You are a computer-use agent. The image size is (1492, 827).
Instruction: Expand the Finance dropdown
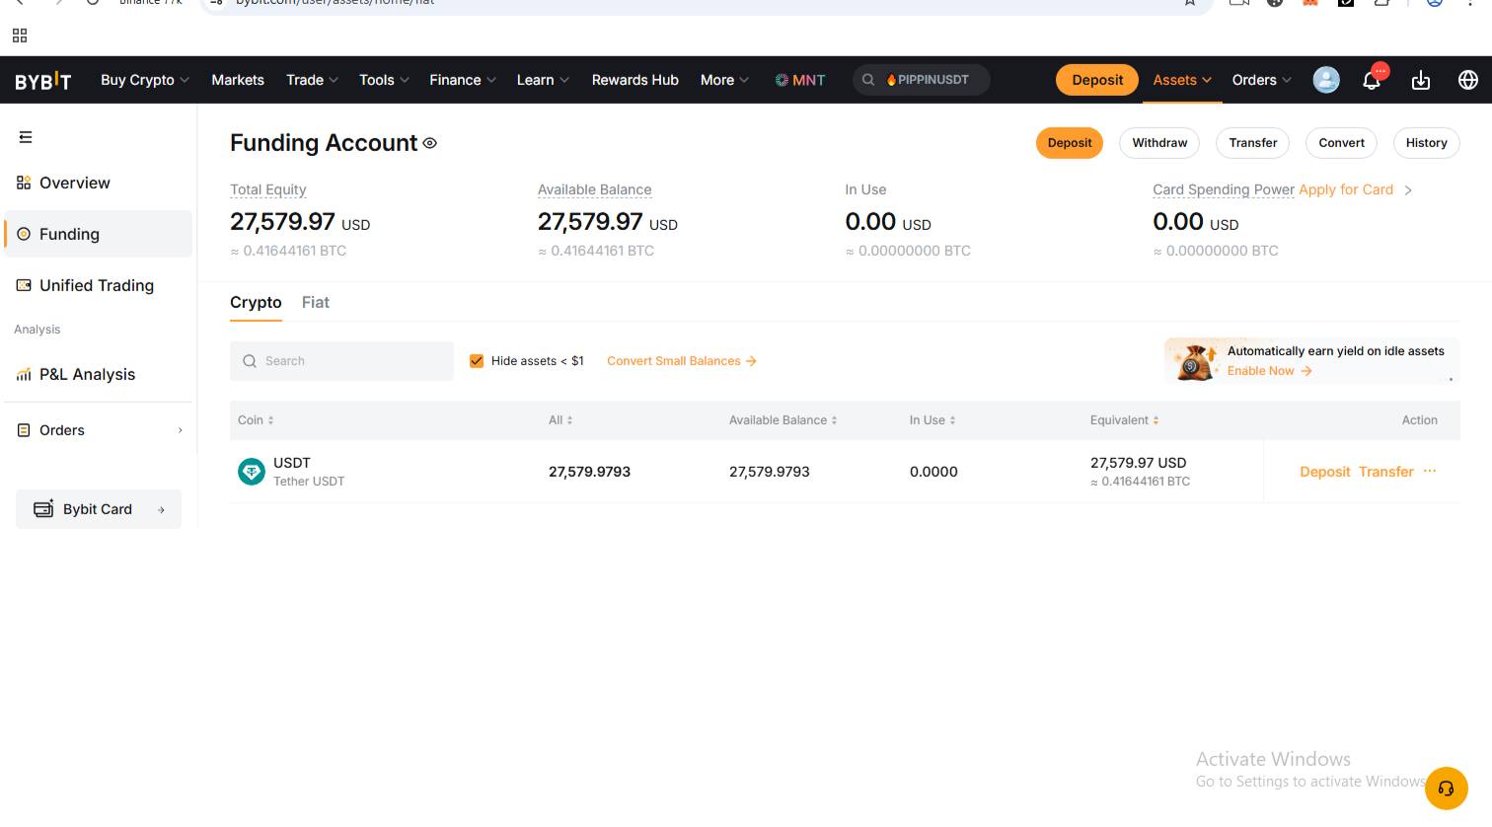pos(463,80)
